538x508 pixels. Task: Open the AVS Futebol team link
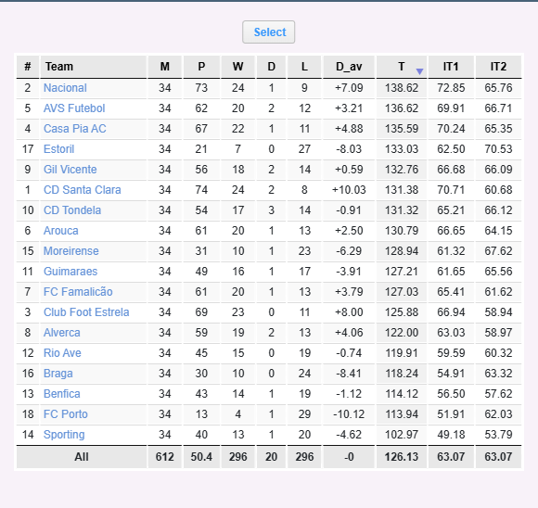tap(74, 108)
